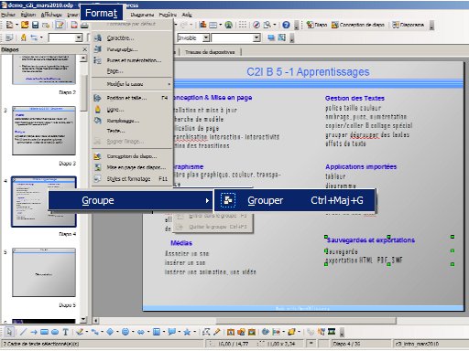Toggle the Display grid icon
The height and width of the screenshot is (351, 469).
click(x=243, y=25)
